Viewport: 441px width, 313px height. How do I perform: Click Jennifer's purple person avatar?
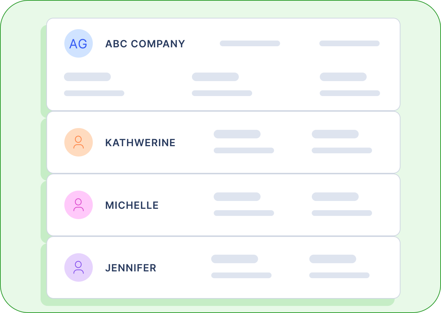coord(79,267)
